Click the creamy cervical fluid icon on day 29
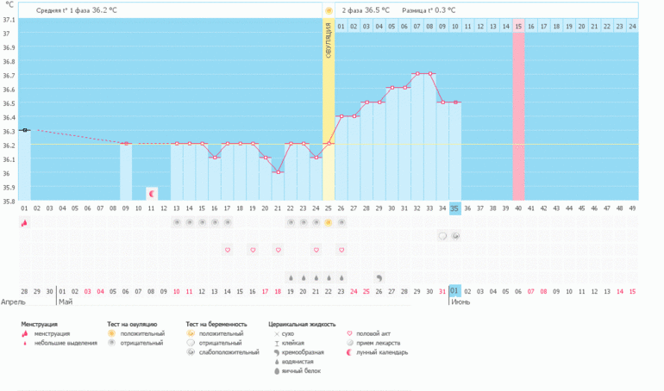The width and height of the screenshot is (664, 391). click(x=379, y=278)
